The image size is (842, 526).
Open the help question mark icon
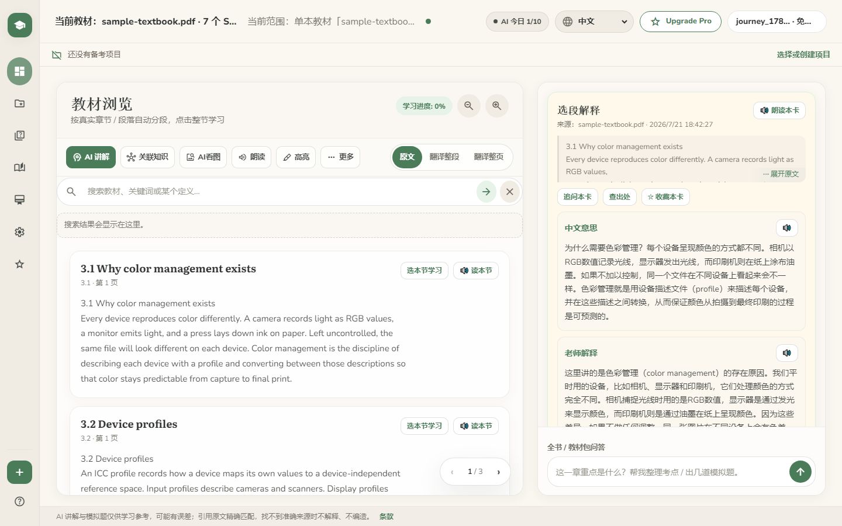point(20,501)
